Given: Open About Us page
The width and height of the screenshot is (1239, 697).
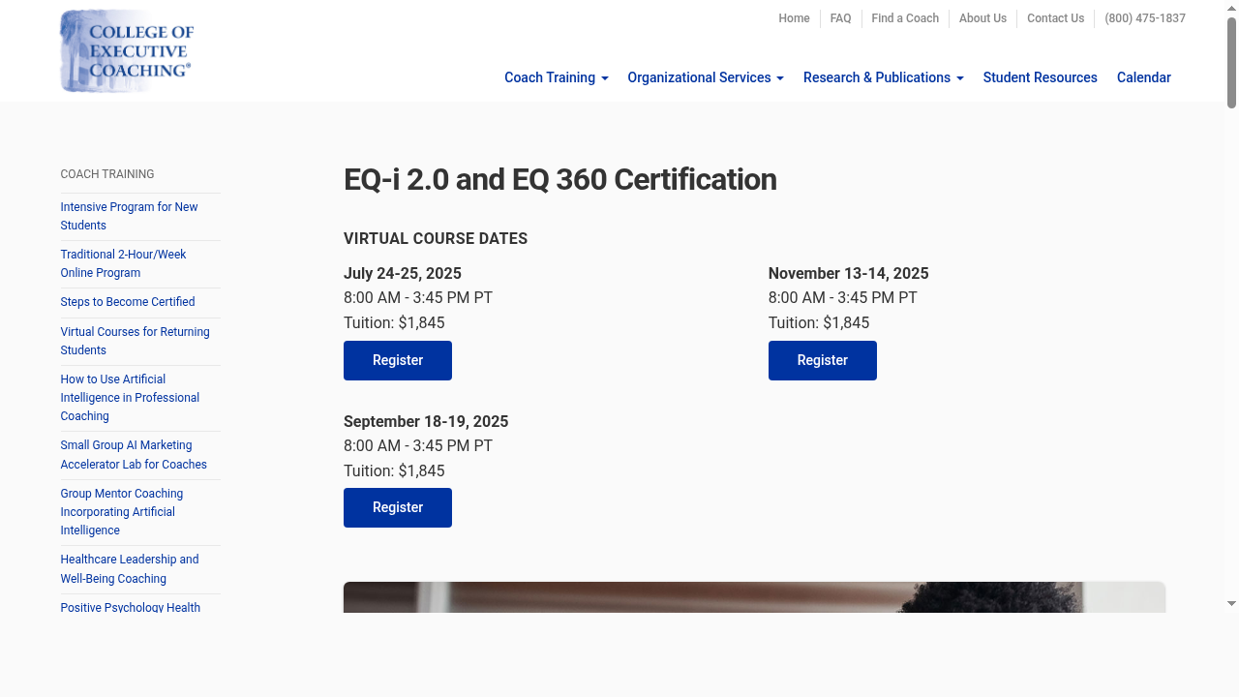Looking at the screenshot, I should click(x=982, y=18).
